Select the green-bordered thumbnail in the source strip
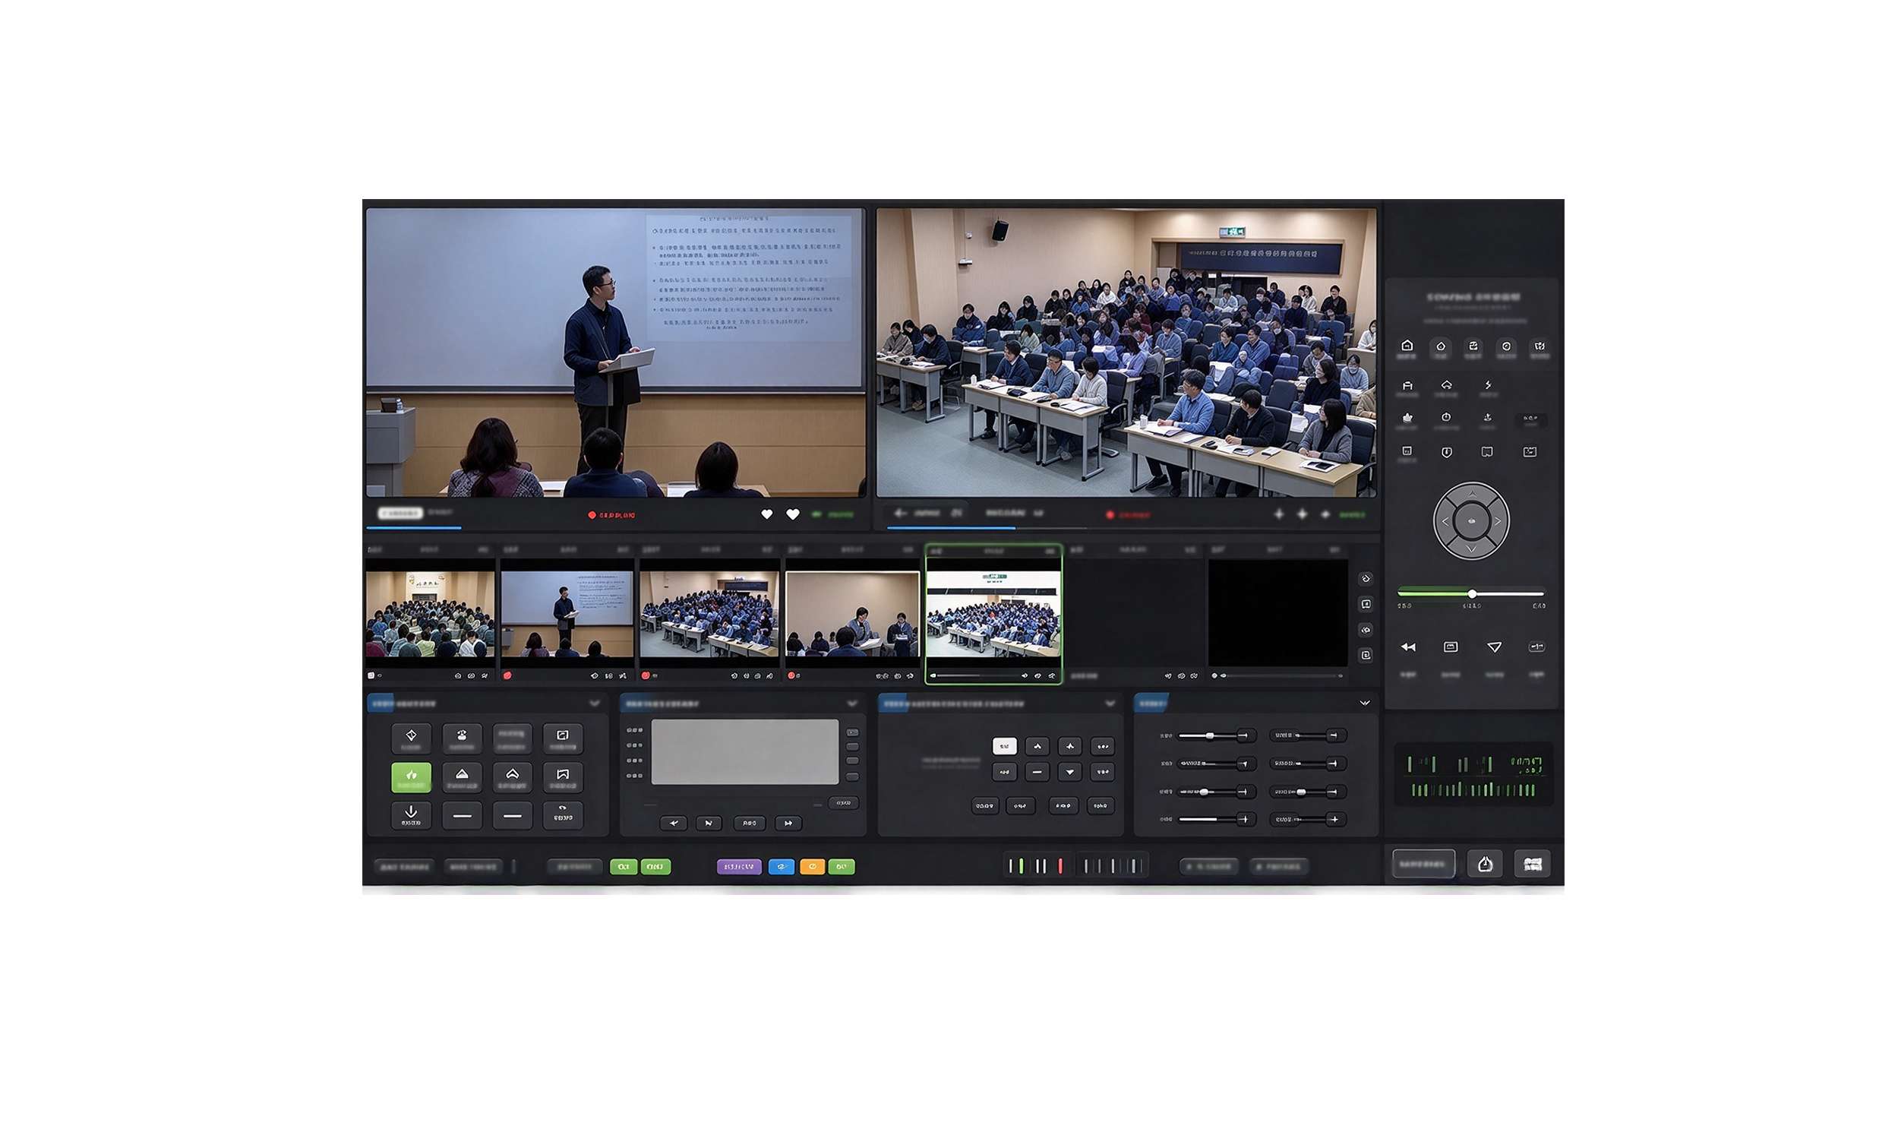This screenshot has height=1132, width=1898. click(993, 614)
